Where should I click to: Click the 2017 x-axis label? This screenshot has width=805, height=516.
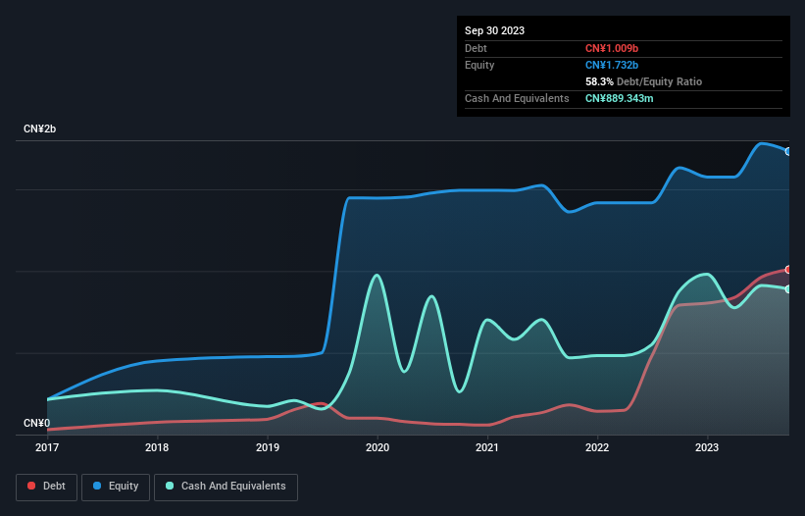click(x=47, y=448)
